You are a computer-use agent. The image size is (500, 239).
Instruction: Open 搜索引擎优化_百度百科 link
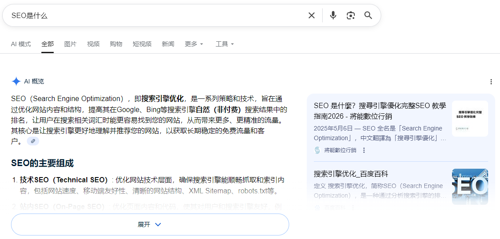(x=351, y=174)
